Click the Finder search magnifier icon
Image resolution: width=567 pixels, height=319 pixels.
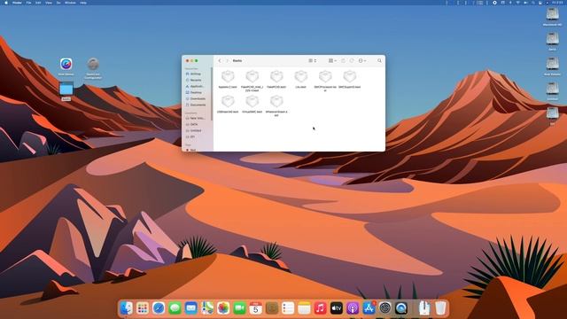coord(379,61)
